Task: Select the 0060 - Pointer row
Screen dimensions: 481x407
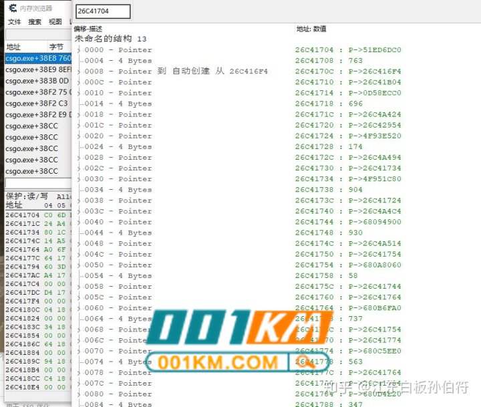Action: [x=118, y=308]
